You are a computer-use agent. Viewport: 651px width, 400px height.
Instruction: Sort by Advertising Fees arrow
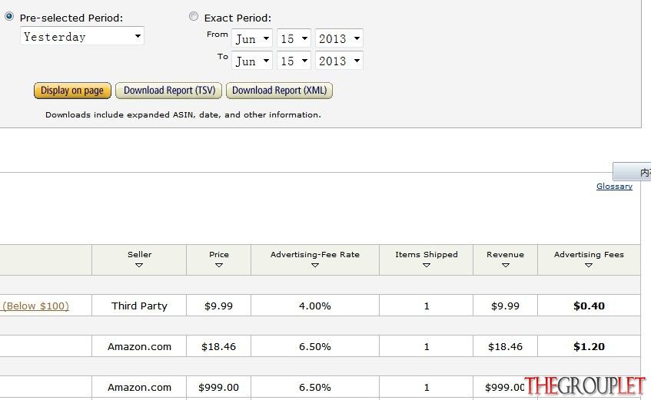pyautogui.click(x=588, y=265)
